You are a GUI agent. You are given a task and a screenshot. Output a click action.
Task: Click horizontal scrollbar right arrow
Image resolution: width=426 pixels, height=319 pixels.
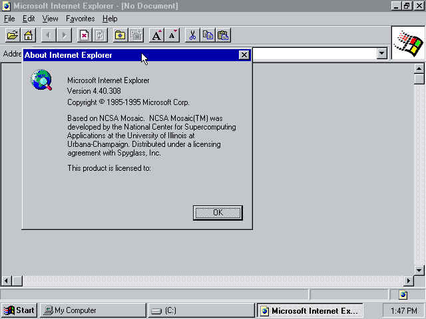408,280
